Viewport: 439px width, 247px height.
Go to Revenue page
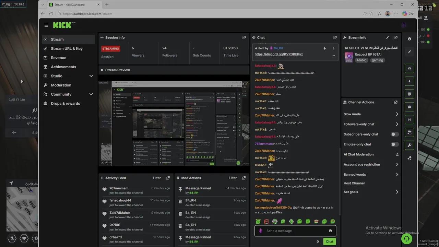coord(68,58)
